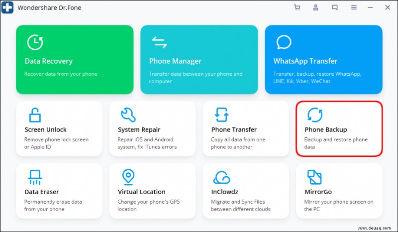Open the WhatsApp Transfer module title
This screenshot has width=398, height=232.
tap(305, 61)
